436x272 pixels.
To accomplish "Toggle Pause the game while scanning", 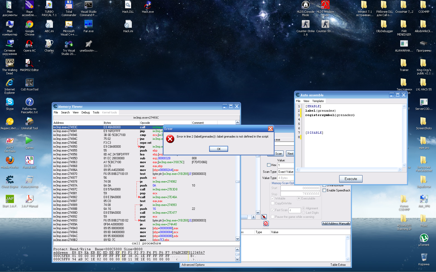I will [272, 217].
